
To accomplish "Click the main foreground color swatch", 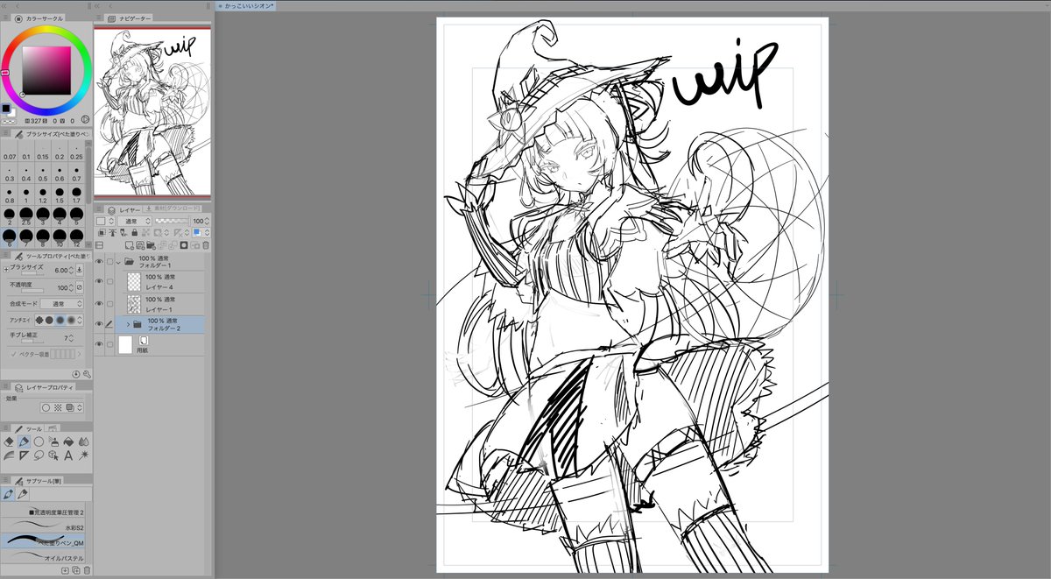I will pyautogui.click(x=6, y=109).
